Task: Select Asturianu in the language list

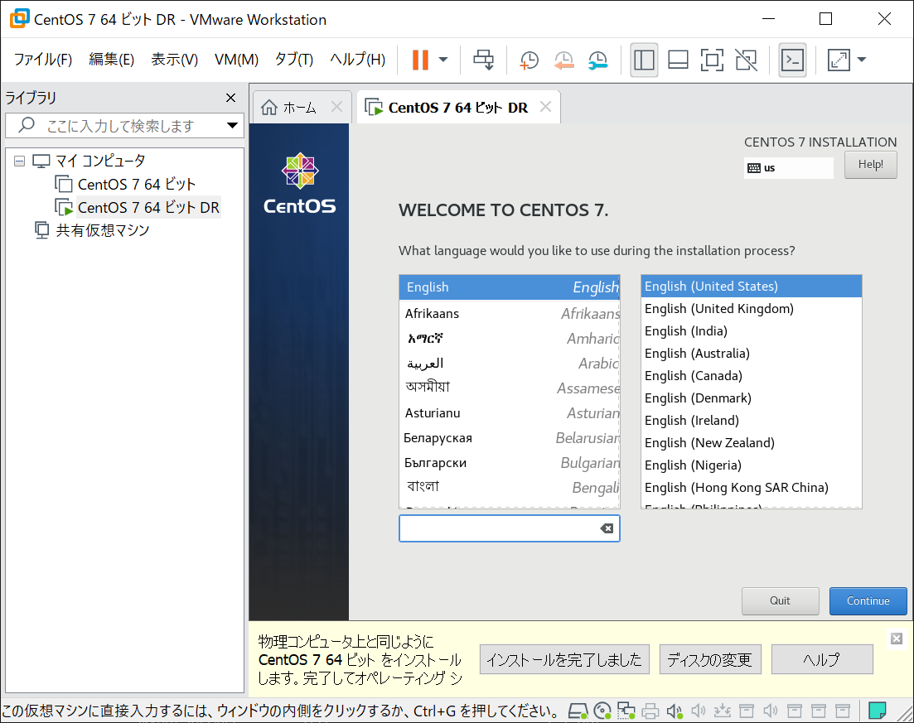Action: click(510, 413)
